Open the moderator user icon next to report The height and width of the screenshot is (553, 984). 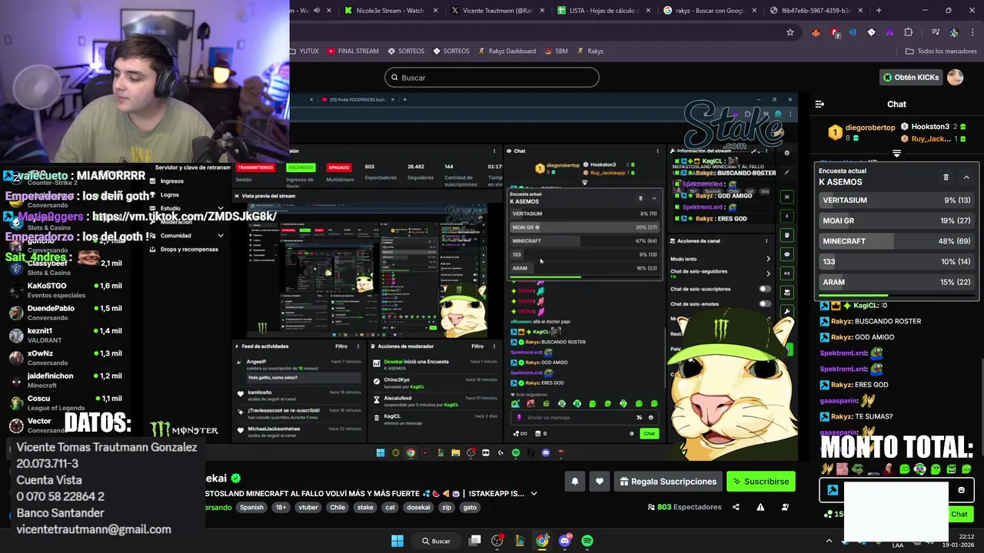pos(785,507)
